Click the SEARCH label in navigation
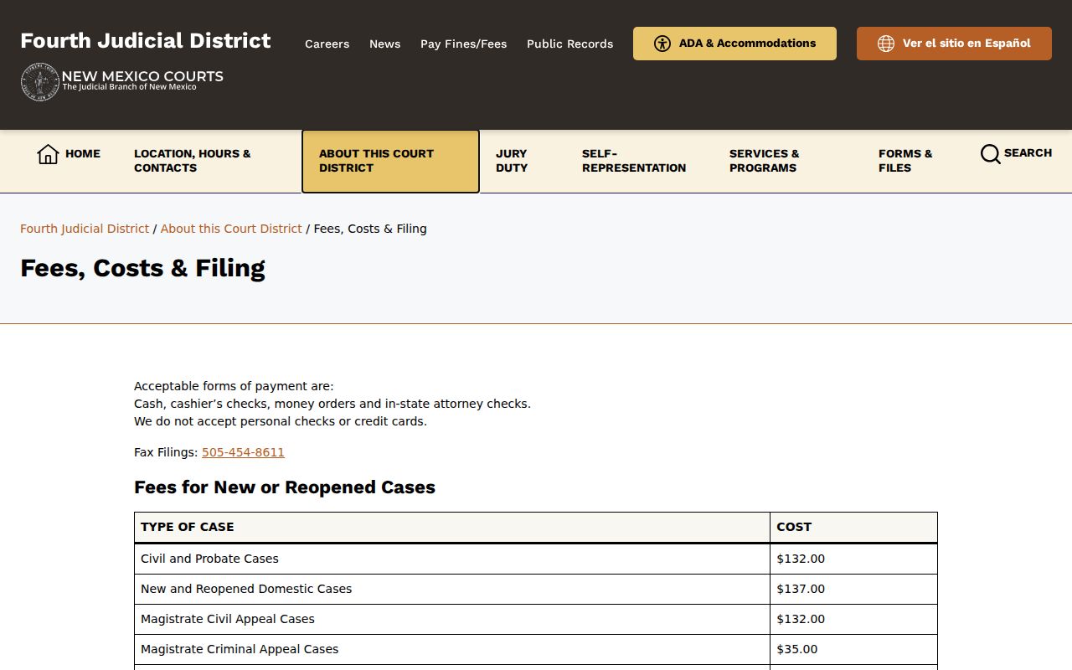The image size is (1072, 670). coord(1028,153)
